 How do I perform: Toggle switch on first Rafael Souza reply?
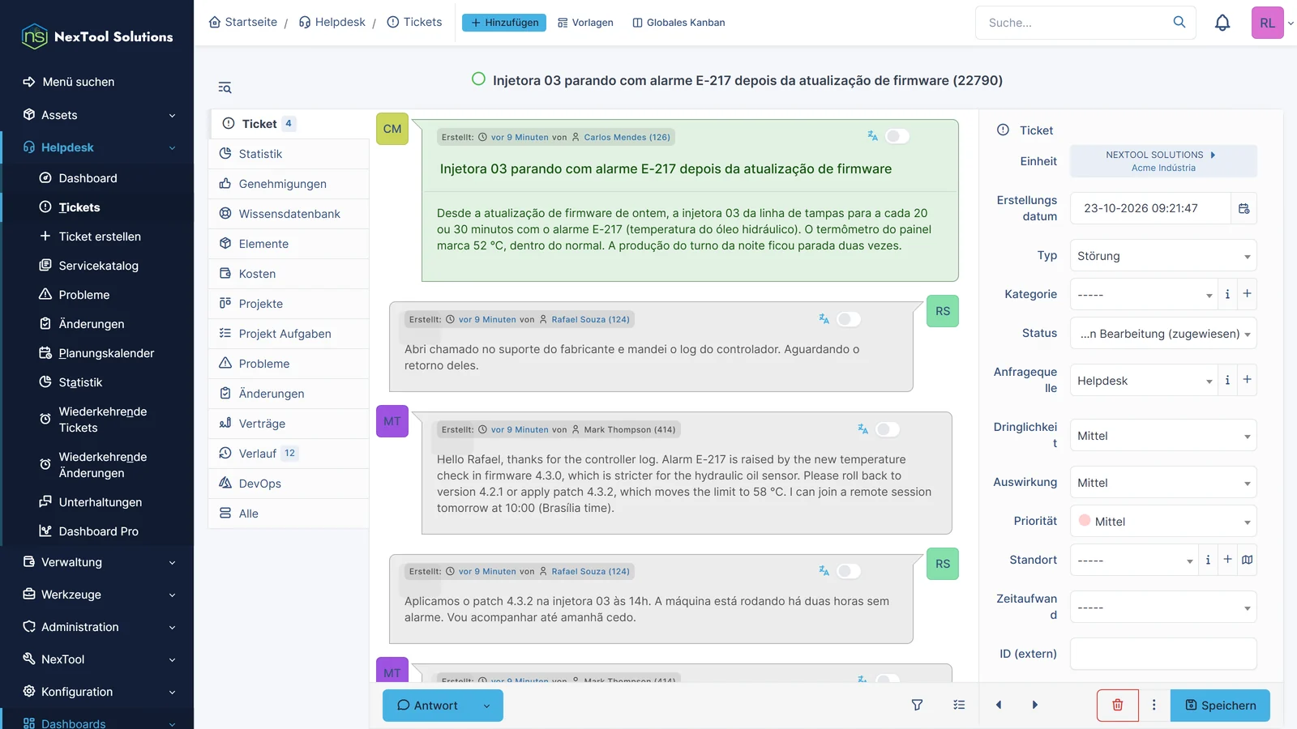tap(849, 319)
